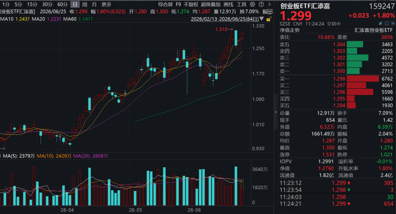The image size is (396, 214).
Task: Click the 净值 value 1.2760
Action: click(x=326, y=168)
